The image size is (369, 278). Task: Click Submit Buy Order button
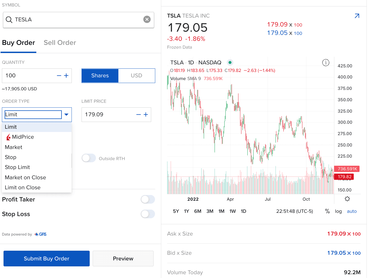click(x=47, y=259)
